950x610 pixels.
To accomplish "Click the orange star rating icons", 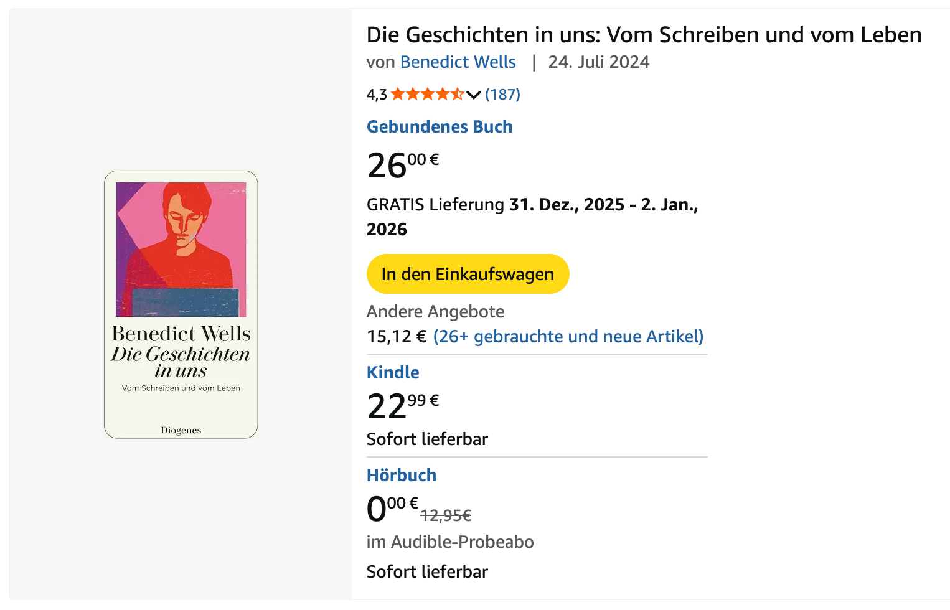I will pyautogui.click(x=427, y=94).
